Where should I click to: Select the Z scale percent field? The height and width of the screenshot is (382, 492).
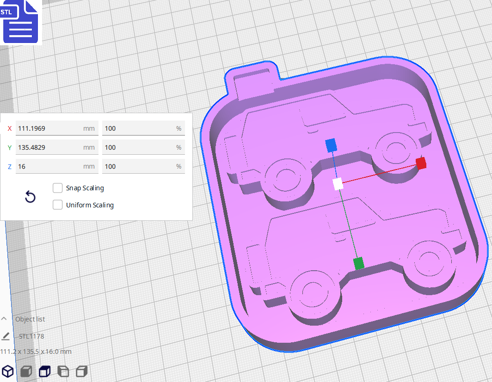(139, 166)
